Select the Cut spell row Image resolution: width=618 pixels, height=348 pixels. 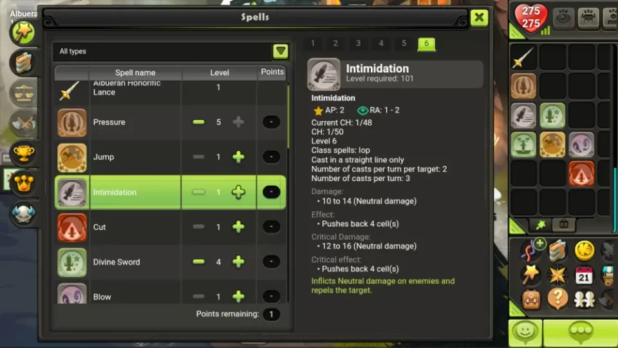[x=170, y=227]
